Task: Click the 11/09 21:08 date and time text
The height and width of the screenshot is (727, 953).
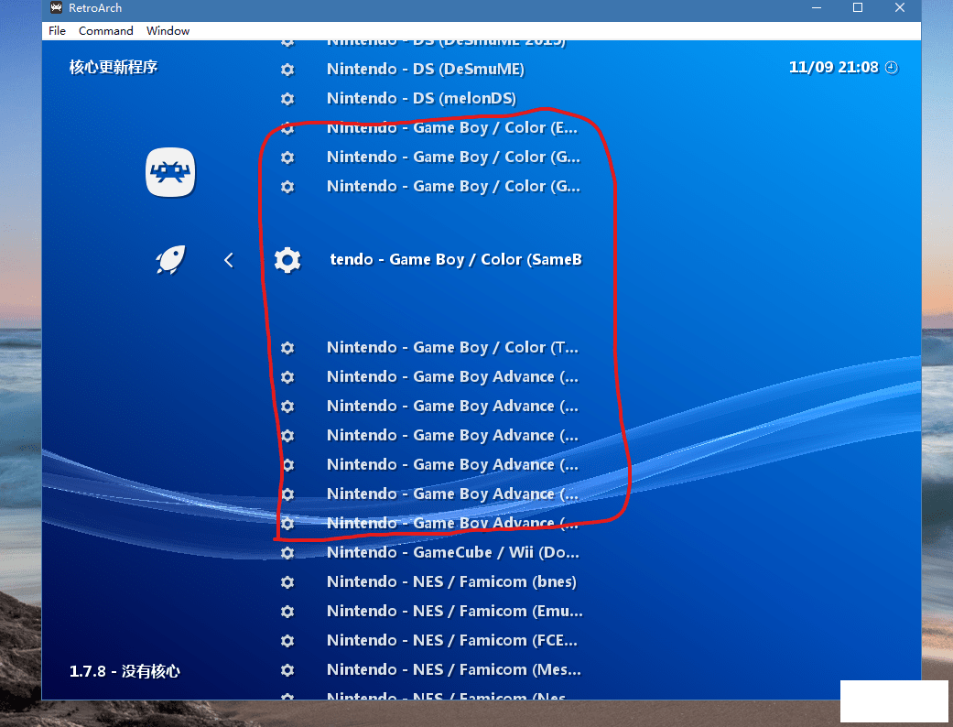Action: (x=833, y=68)
